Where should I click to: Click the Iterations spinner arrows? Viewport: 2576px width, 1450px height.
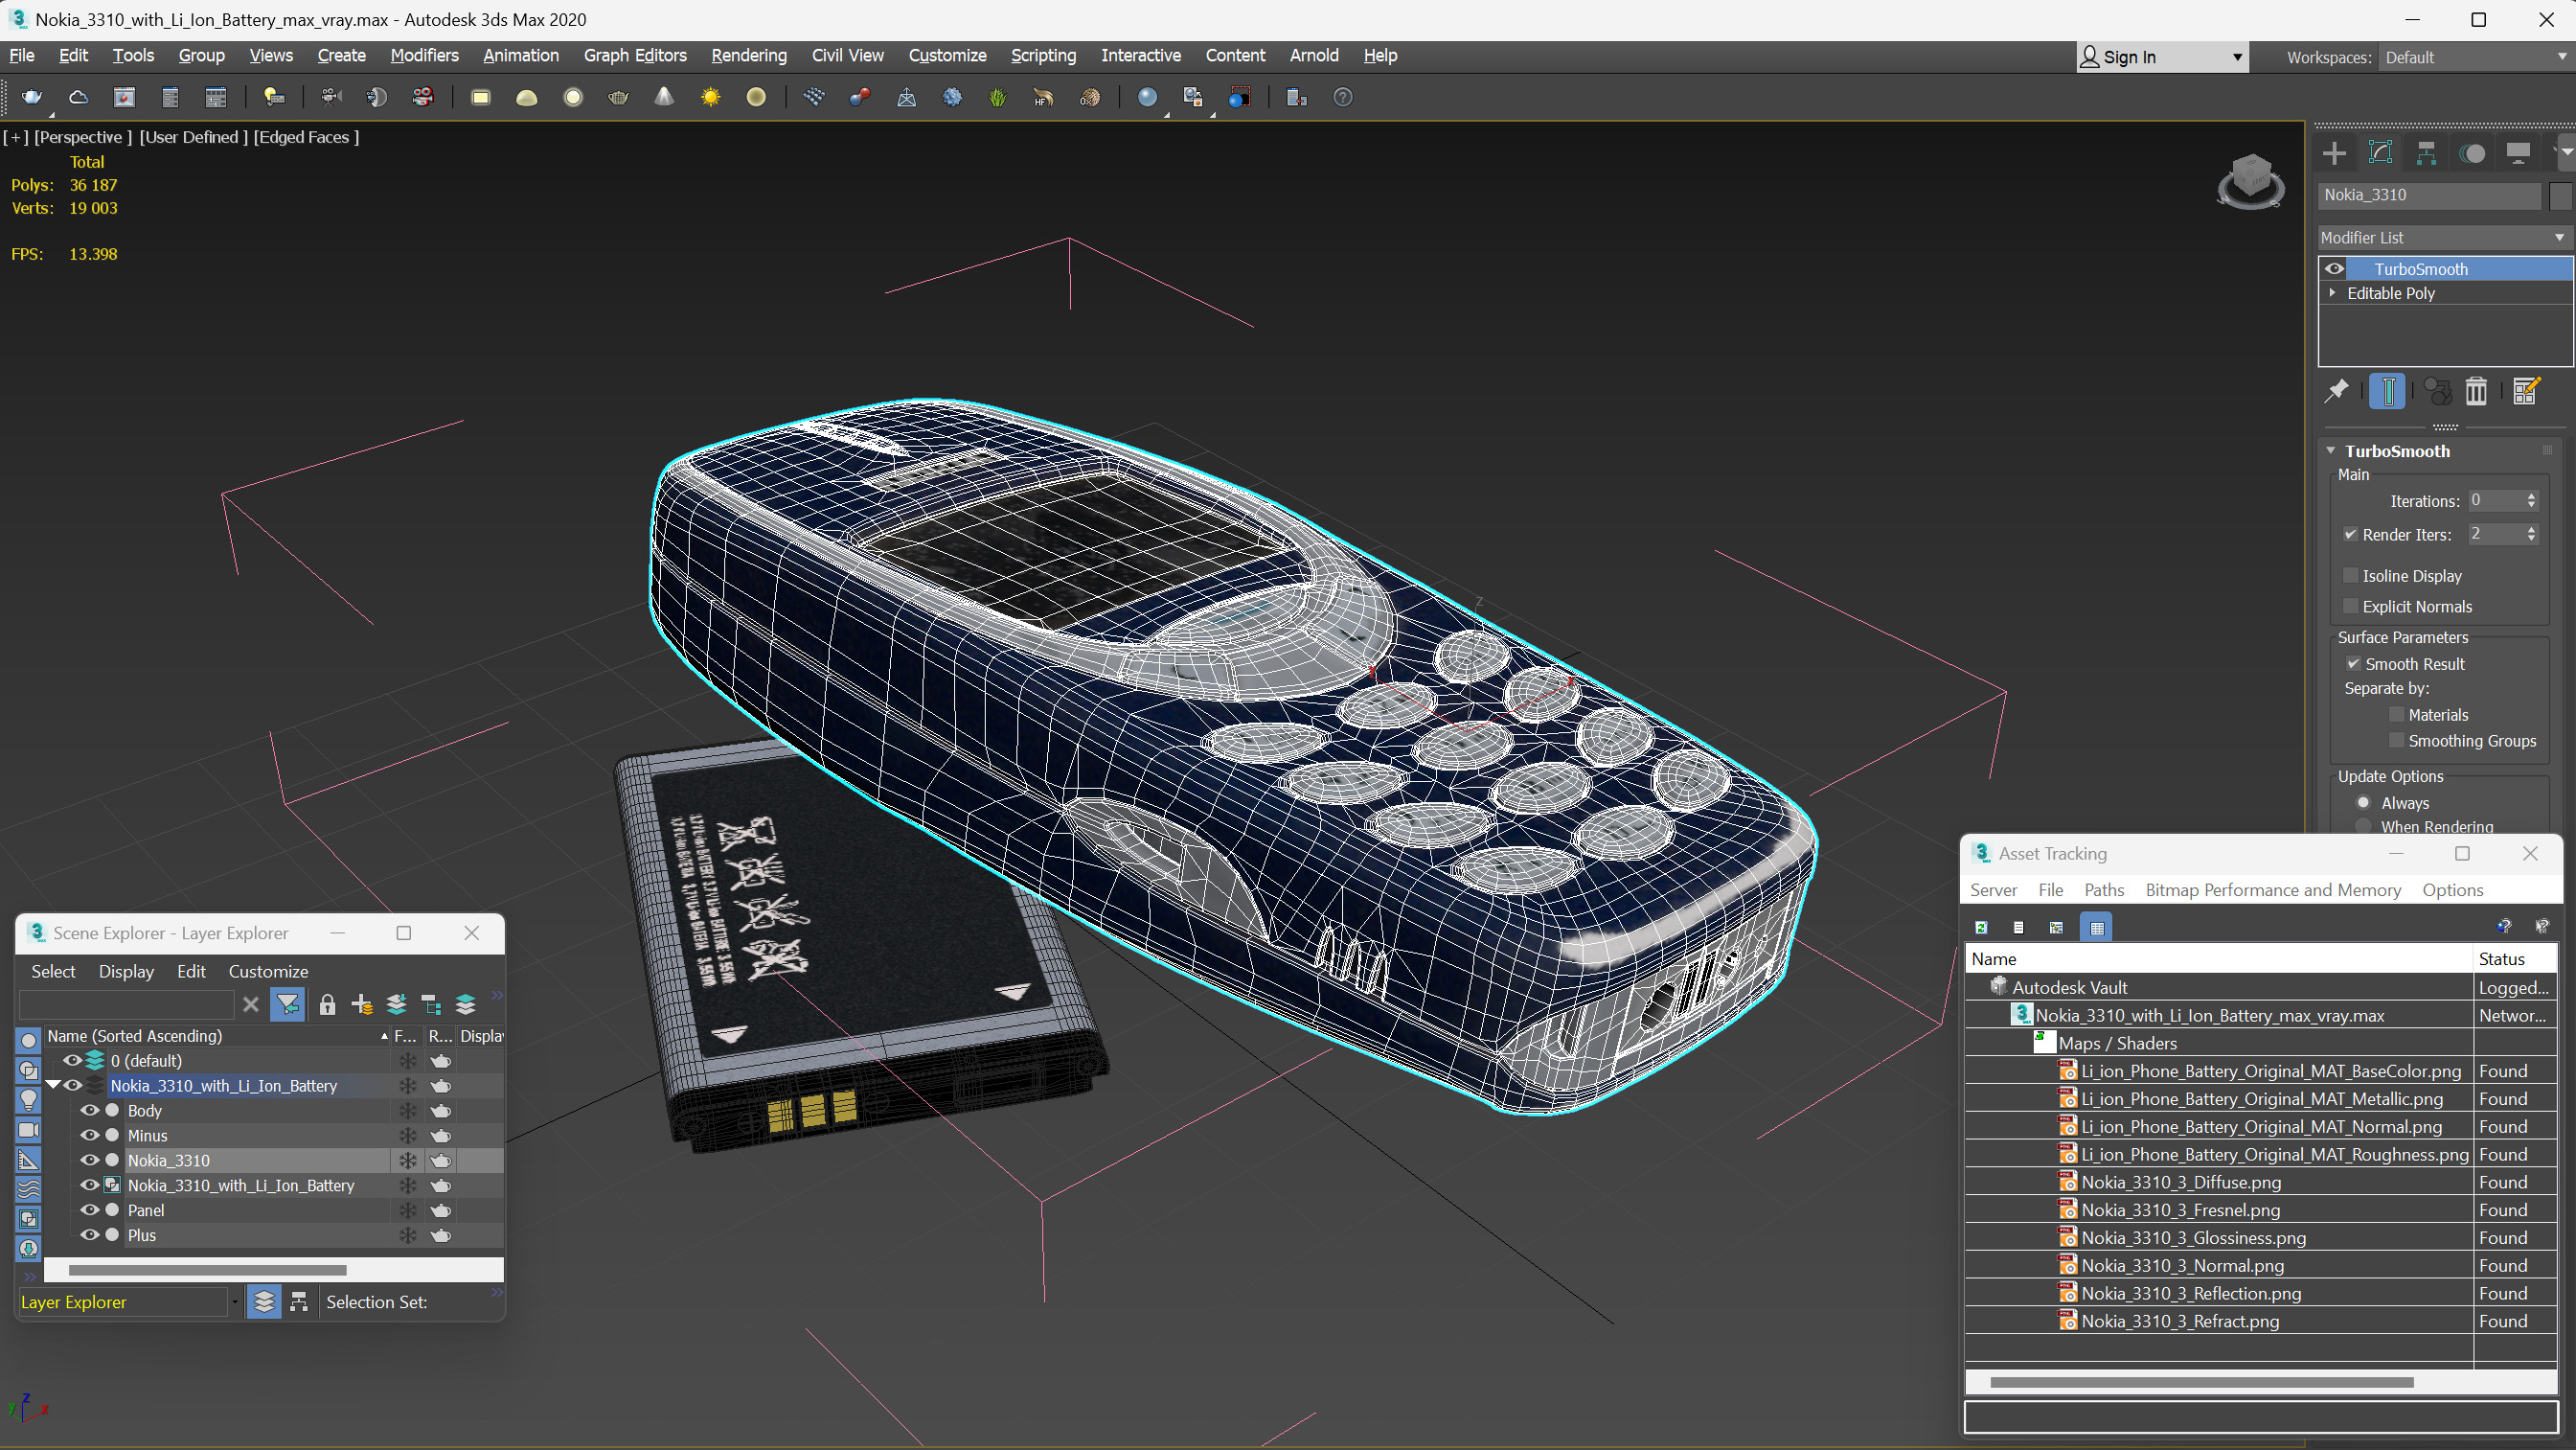pos(2531,500)
